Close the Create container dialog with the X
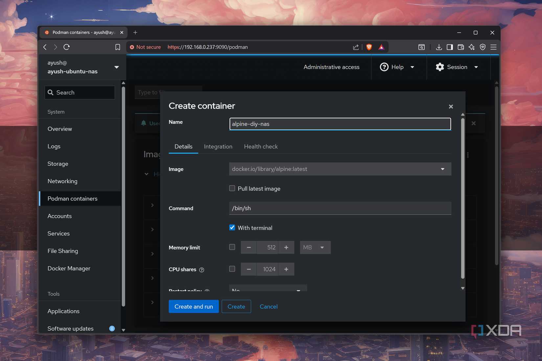542x361 pixels. click(x=451, y=106)
